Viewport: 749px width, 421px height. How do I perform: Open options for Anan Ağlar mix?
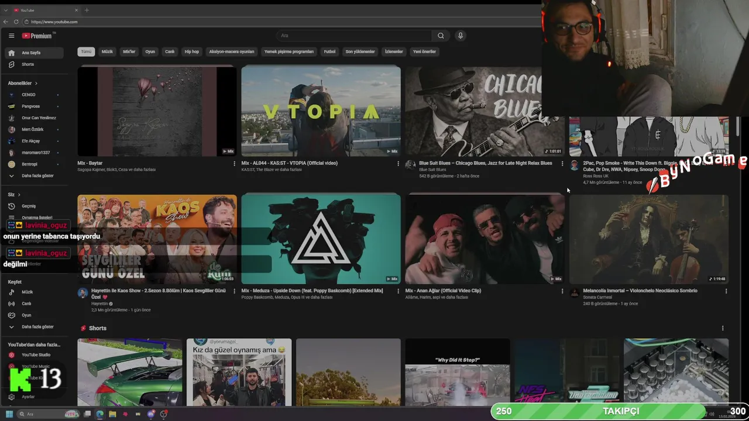pos(562,291)
